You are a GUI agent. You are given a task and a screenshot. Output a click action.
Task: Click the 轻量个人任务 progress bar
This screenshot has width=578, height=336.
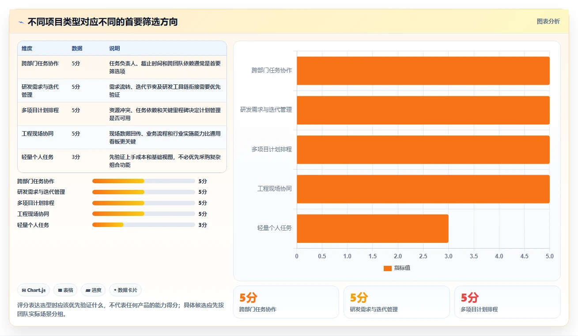144,225
